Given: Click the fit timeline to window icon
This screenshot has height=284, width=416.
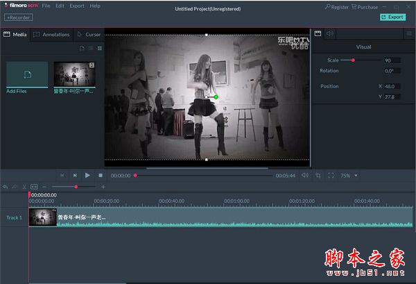Looking at the screenshot, I should (34, 187).
